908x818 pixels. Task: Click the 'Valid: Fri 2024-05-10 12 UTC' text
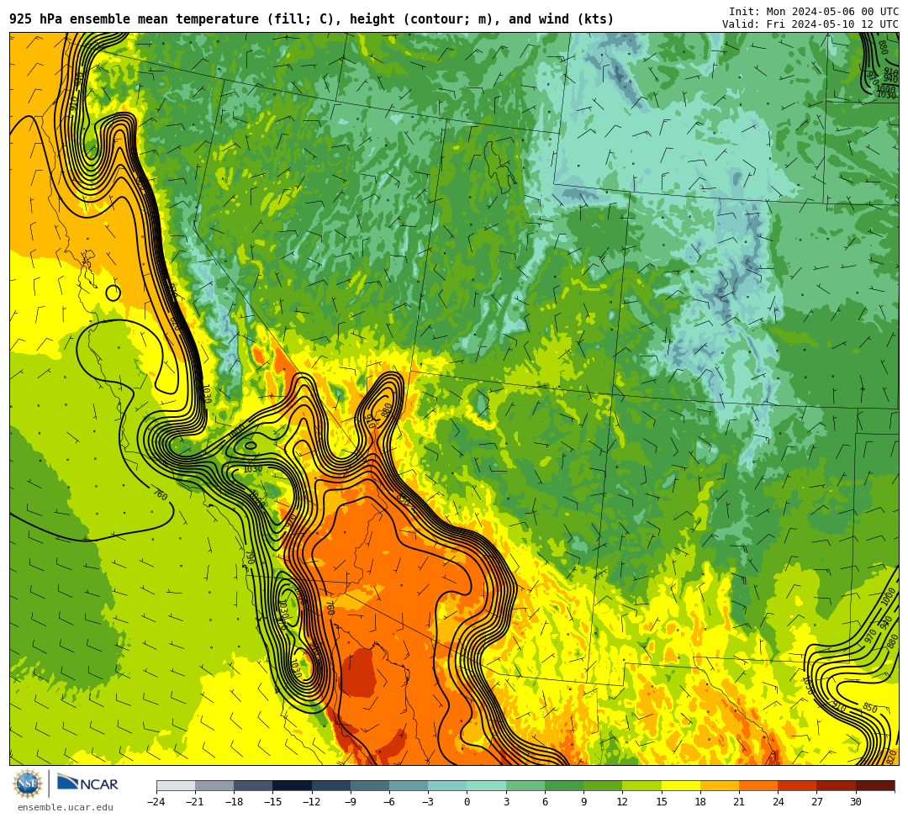(x=810, y=24)
